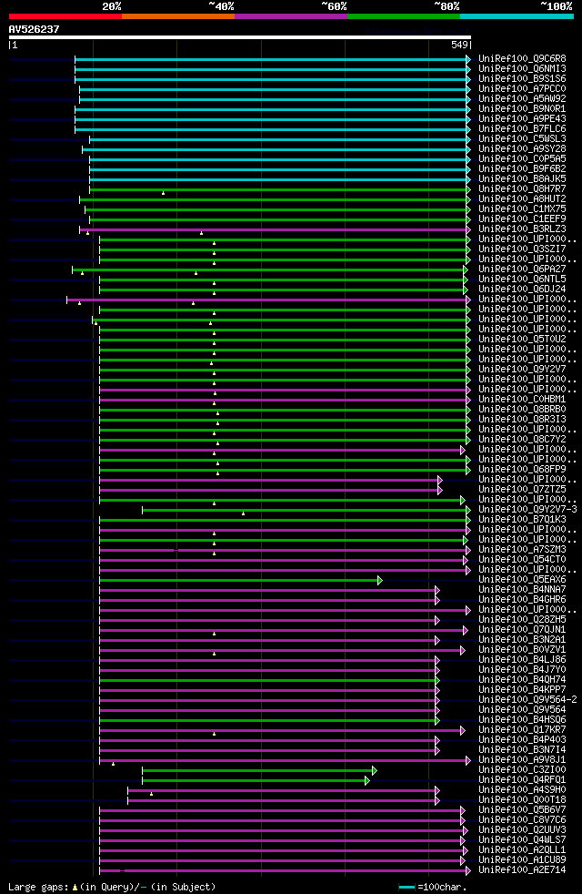This screenshot has height=894, width=582.
Task: Click label UniRef100_C5WSL3
Action: (x=522, y=139)
